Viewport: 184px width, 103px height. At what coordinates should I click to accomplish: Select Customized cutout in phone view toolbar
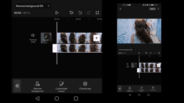[x=141, y=89]
